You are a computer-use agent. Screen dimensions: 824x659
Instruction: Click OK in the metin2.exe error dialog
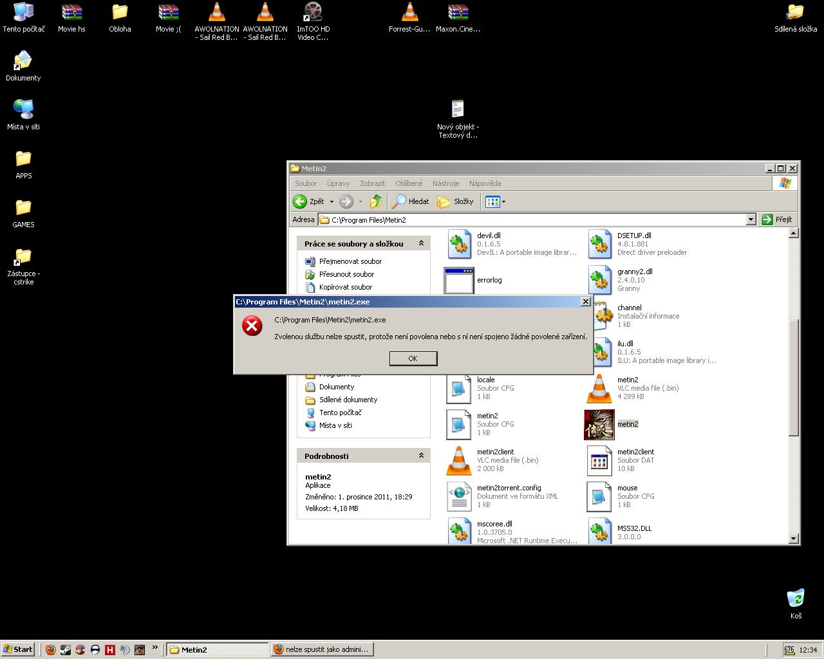(x=413, y=358)
